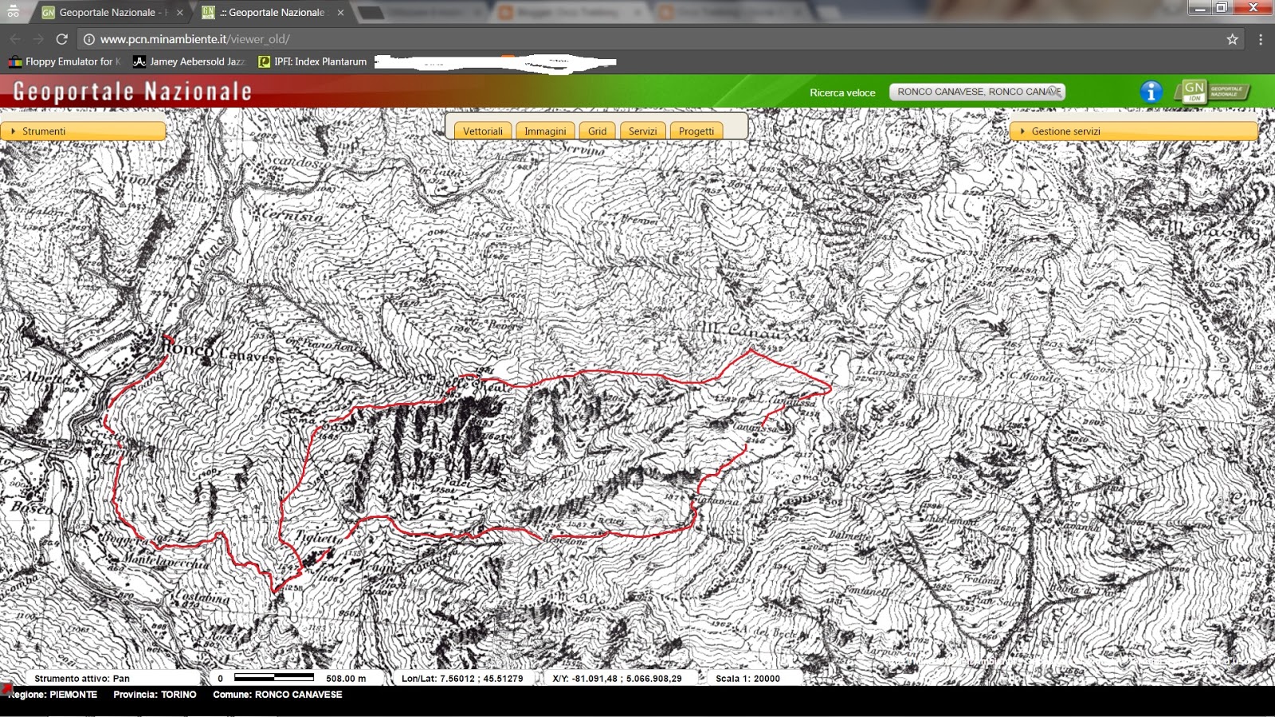
Task: Open the Servizi tab
Action: point(642,131)
